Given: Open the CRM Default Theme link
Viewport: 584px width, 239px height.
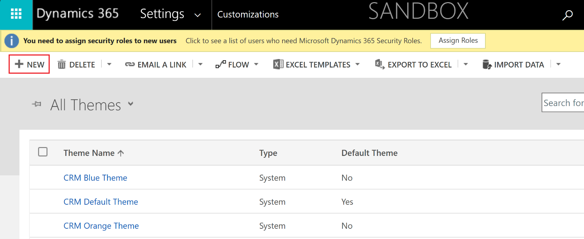Looking at the screenshot, I should (x=101, y=202).
